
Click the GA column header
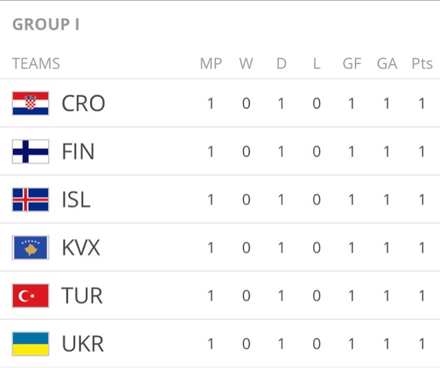tap(387, 64)
